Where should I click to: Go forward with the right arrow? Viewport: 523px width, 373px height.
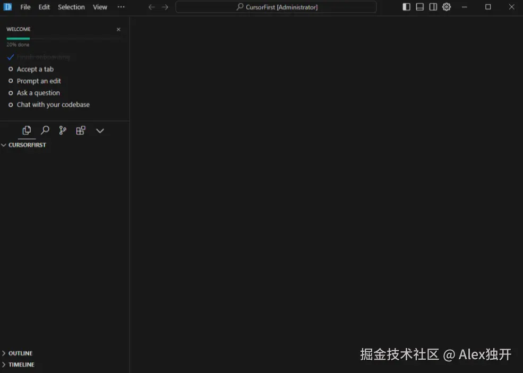coord(165,7)
